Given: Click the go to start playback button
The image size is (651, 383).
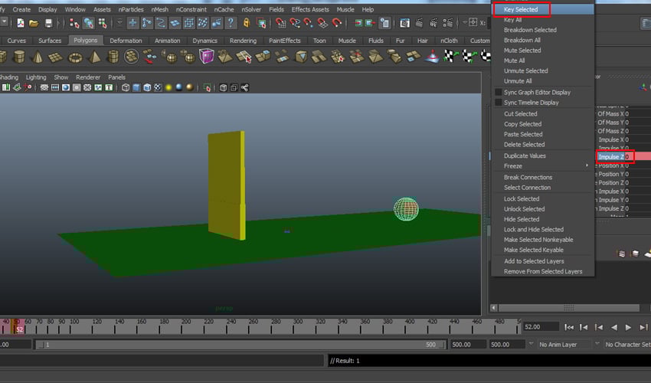Looking at the screenshot, I should [x=569, y=327].
